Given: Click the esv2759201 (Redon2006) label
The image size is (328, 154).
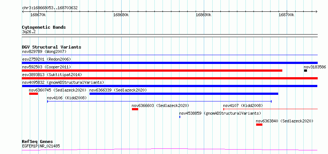Looking at the screenshot, I should click(46, 59).
